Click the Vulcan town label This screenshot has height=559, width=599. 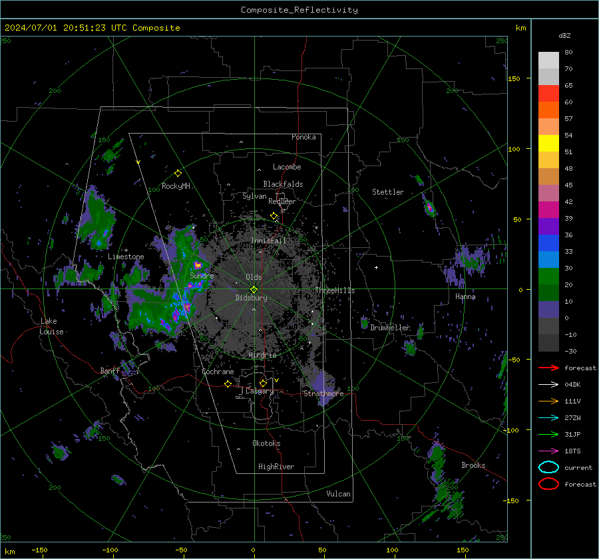(x=338, y=494)
